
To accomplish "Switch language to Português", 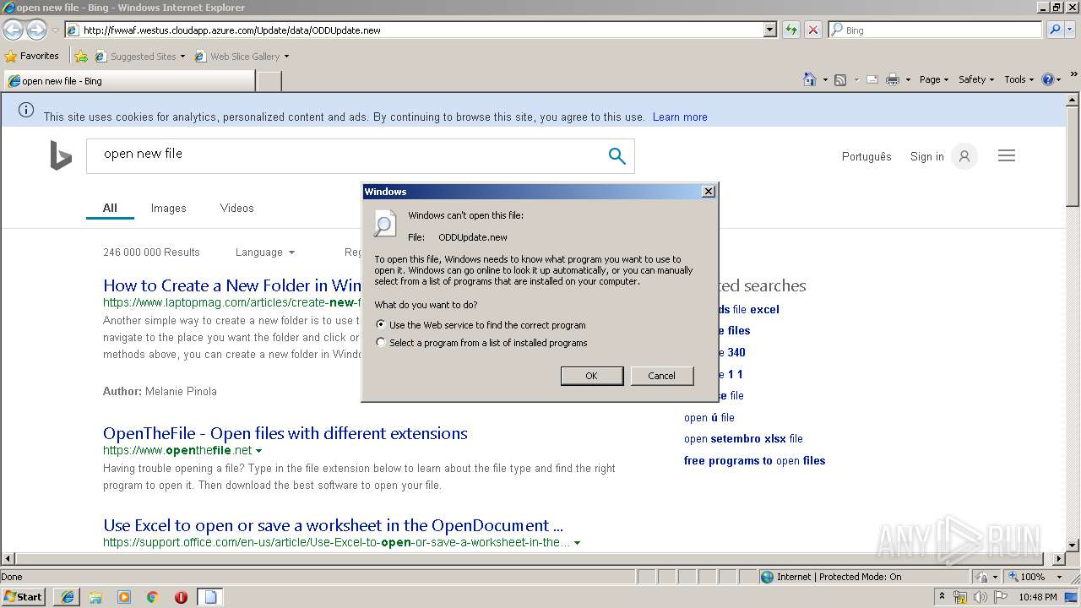I will point(866,156).
